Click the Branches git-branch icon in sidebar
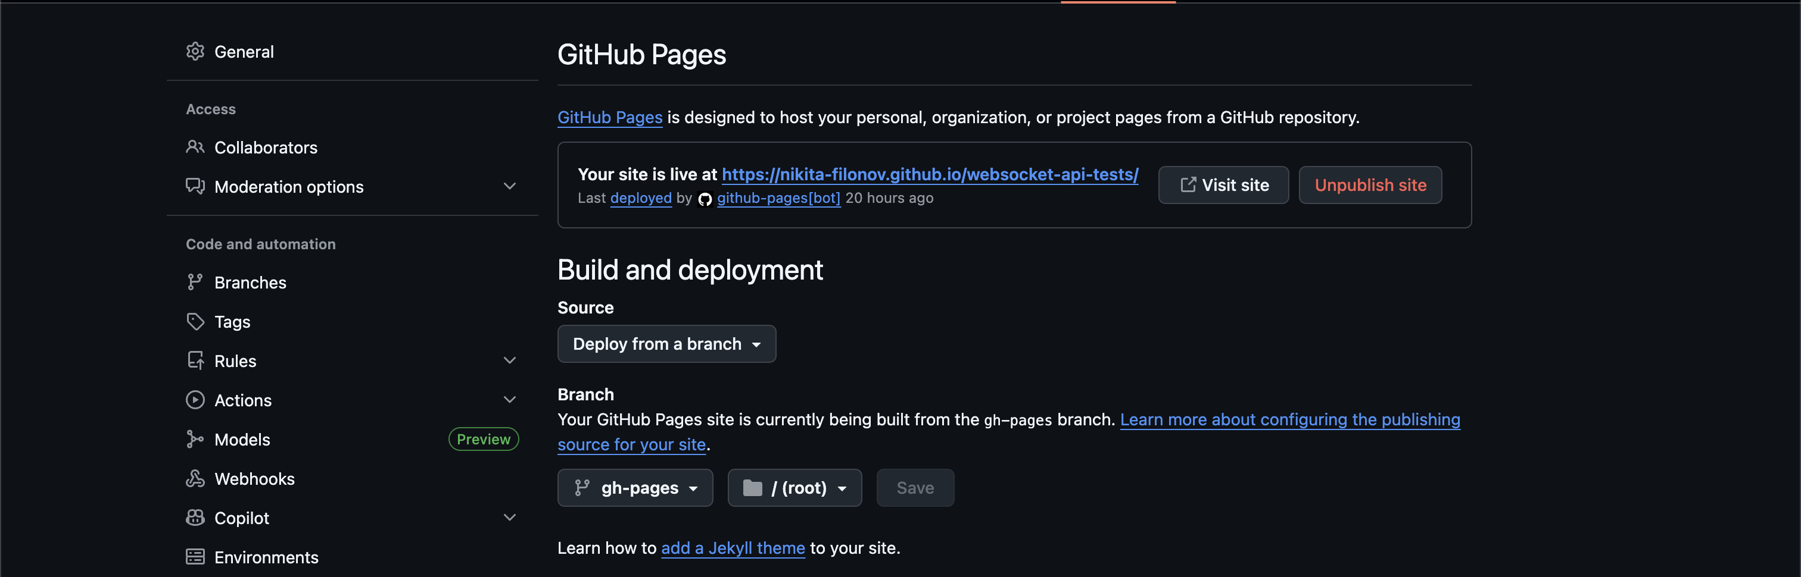The height and width of the screenshot is (577, 1801). coord(195,282)
